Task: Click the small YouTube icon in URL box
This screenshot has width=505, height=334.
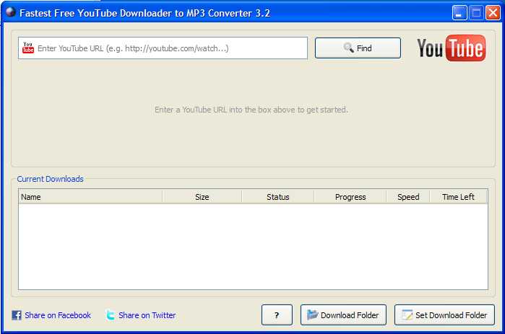Action: pyautogui.click(x=28, y=48)
